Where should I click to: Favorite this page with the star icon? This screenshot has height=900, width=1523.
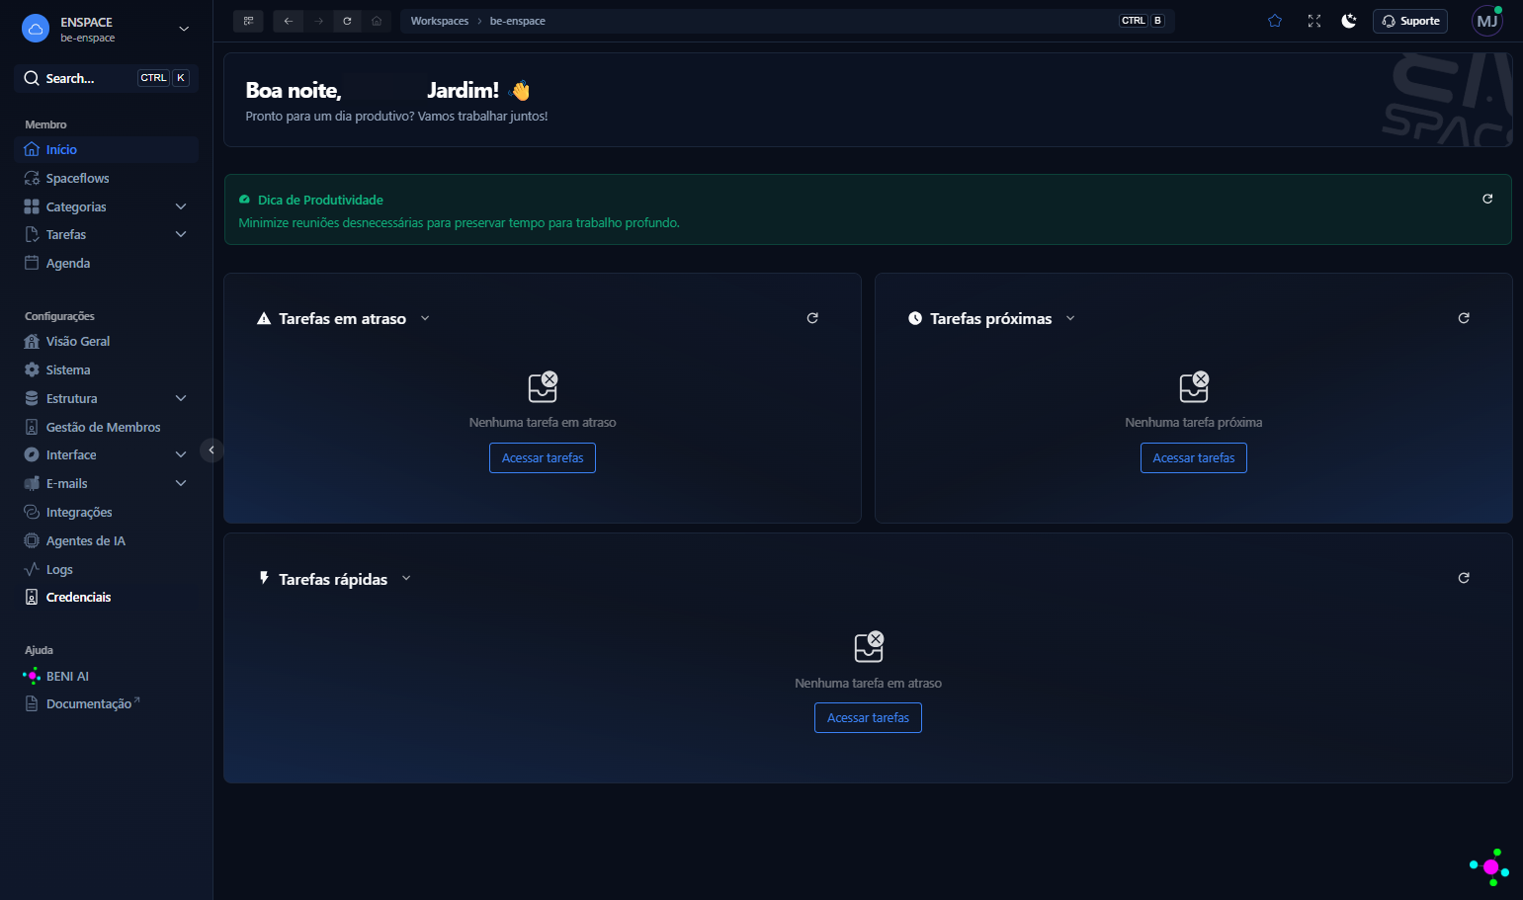point(1275,21)
